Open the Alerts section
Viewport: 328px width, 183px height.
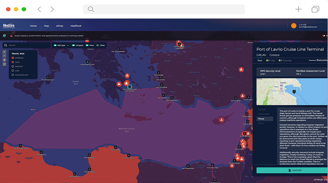tap(261, 123)
